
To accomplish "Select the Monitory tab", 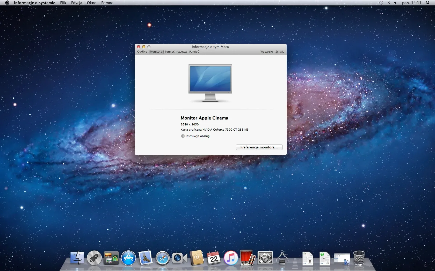I will click(x=156, y=52).
